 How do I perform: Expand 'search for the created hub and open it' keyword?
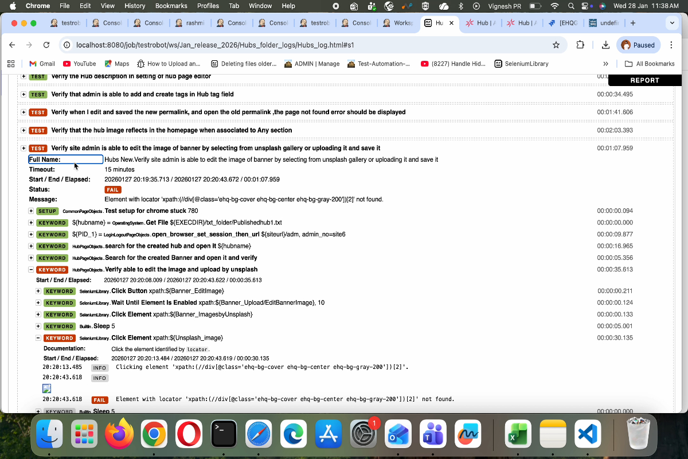tap(32, 246)
